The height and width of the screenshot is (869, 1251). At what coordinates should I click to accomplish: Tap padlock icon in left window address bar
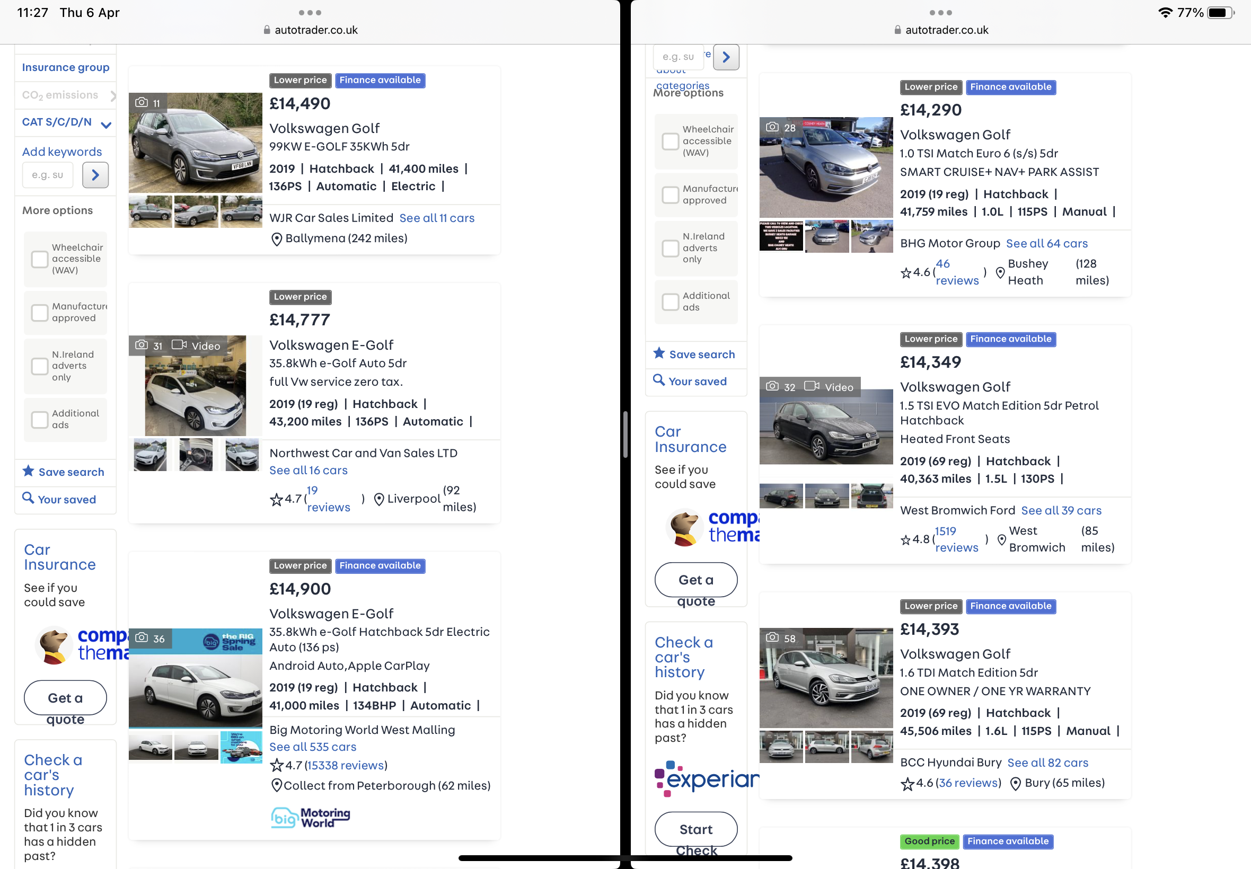[x=267, y=30]
